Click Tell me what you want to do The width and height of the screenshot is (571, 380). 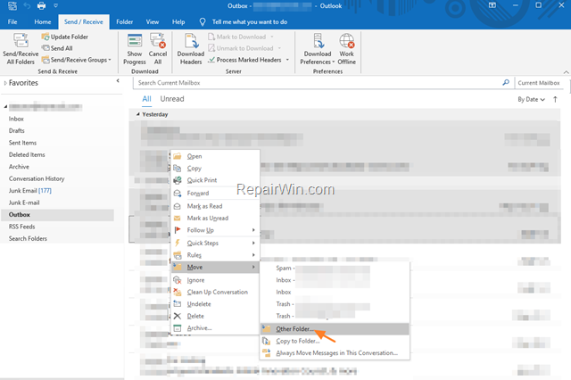point(250,21)
